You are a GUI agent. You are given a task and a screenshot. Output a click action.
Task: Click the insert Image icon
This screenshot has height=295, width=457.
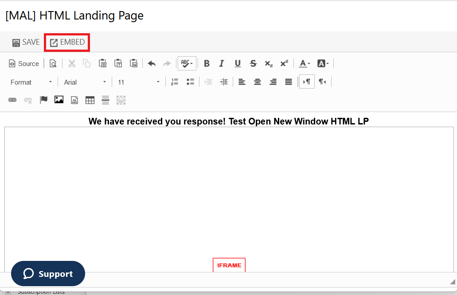click(x=59, y=100)
